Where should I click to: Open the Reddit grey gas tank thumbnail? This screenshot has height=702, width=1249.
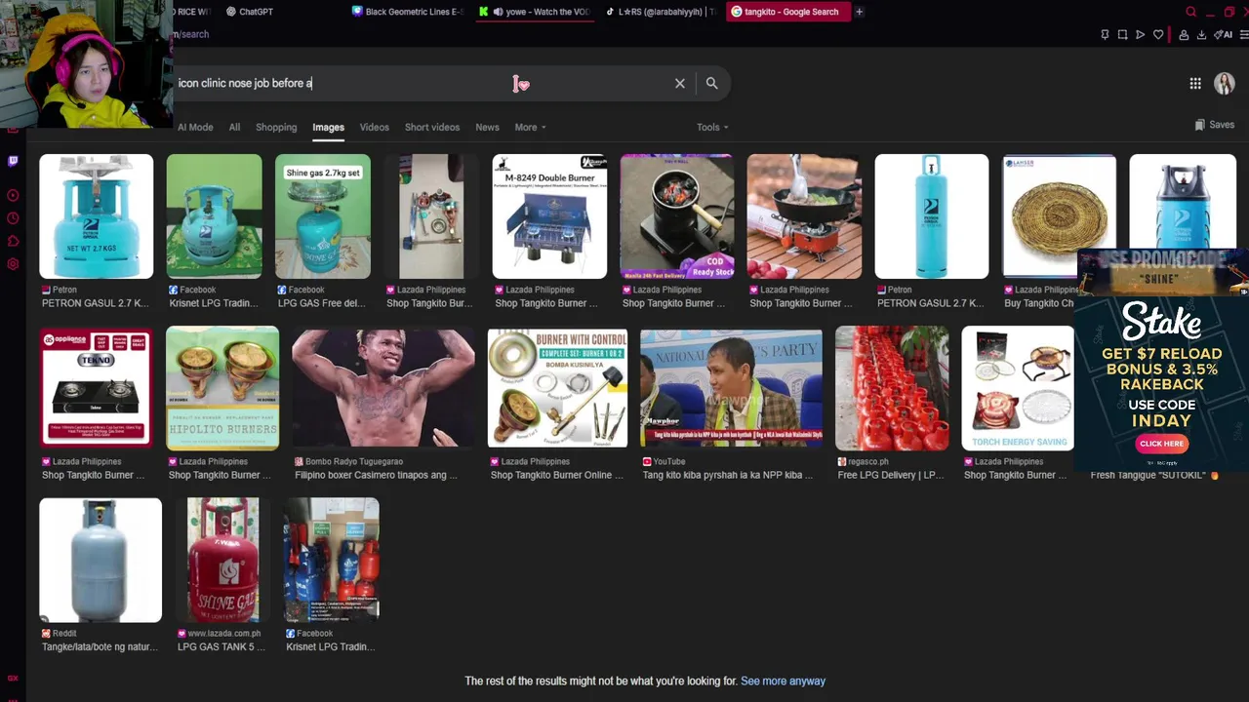101,561
